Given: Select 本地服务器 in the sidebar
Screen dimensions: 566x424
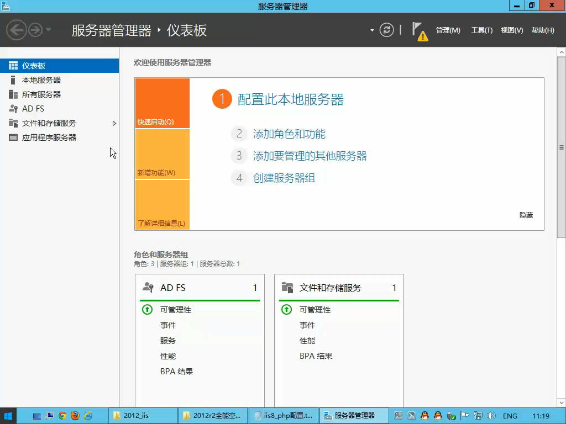Looking at the screenshot, I should 41,80.
